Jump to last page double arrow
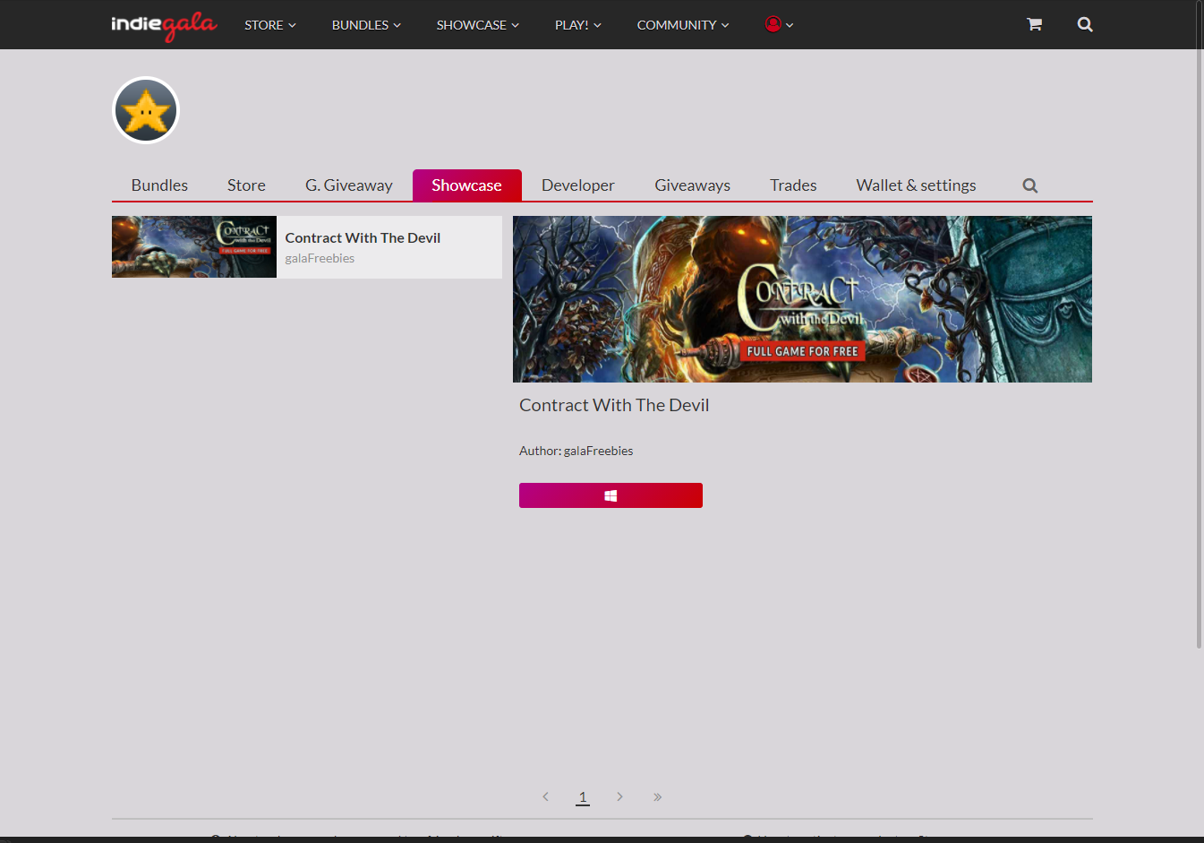 [x=657, y=796]
